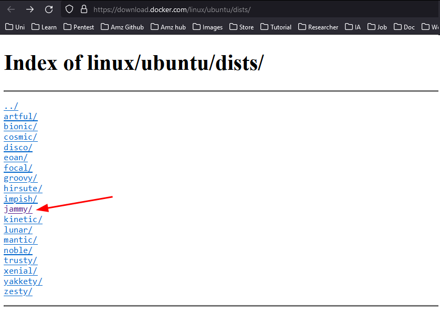Viewport: 440px width, 324px height.
Task: Open the mantic/ directory link
Action: click(20, 240)
